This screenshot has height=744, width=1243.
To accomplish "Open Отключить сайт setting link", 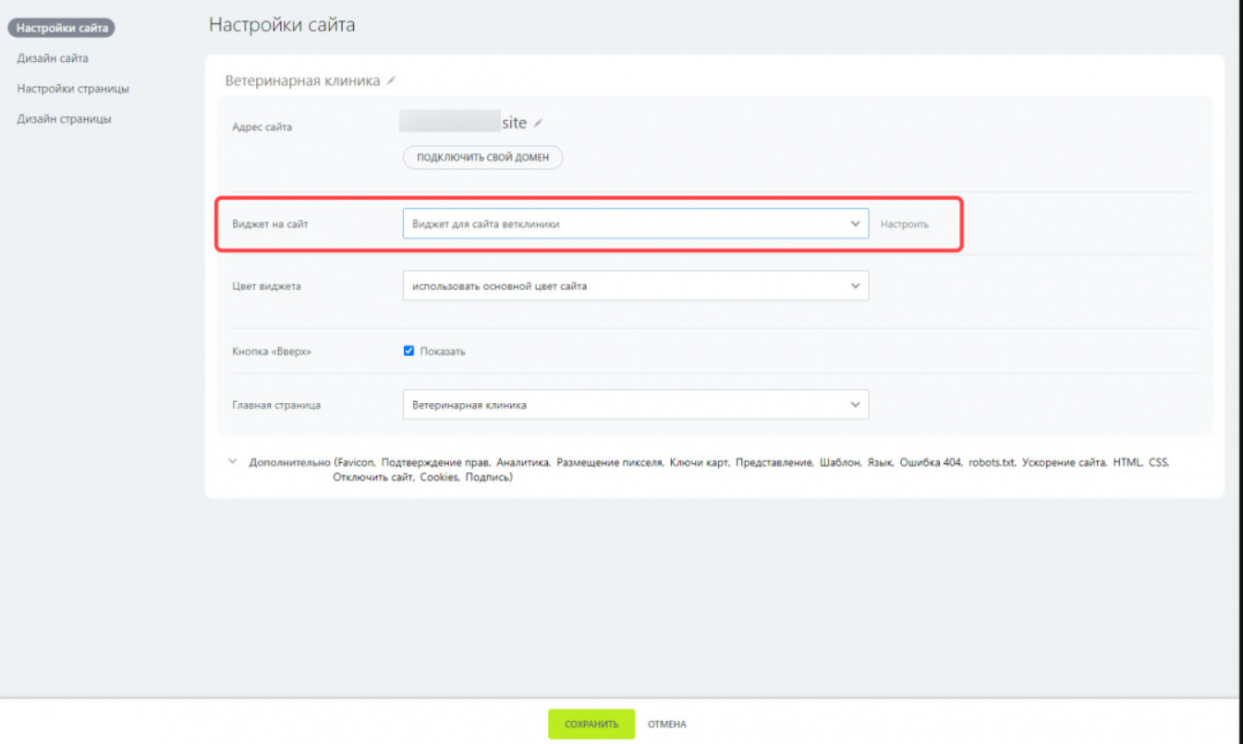I will point(373,478).
